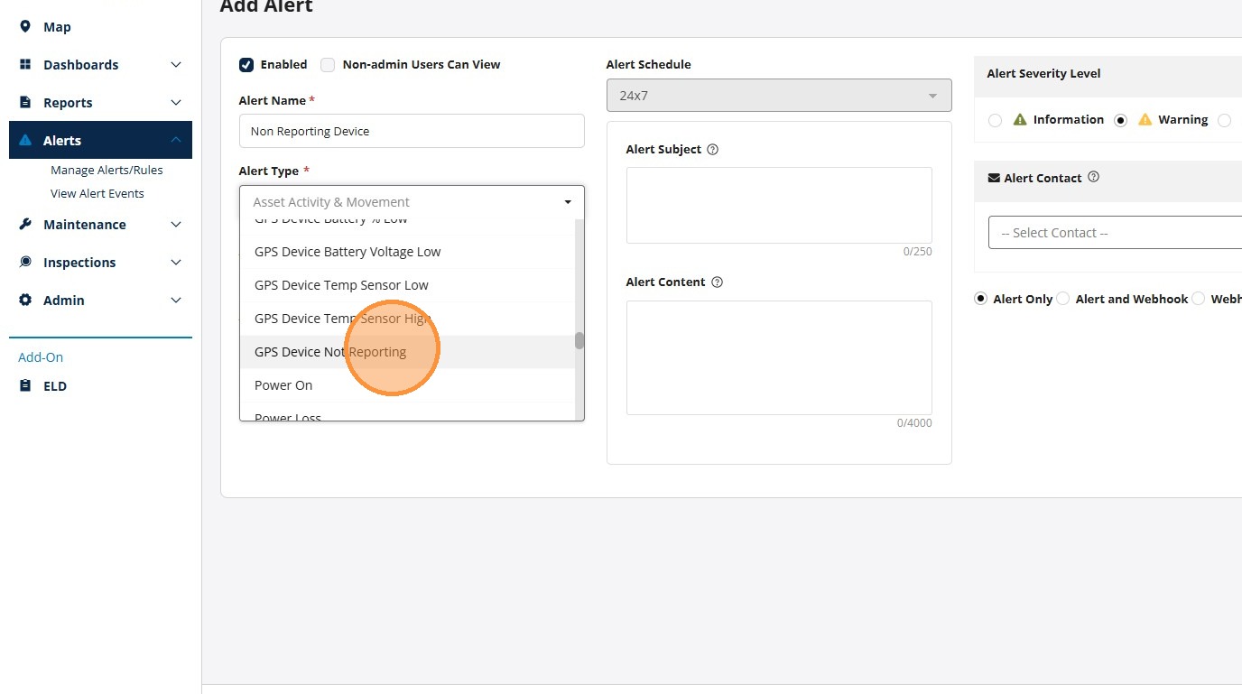Select GPS Device Temp Sensor Low
Viewport: 1242px width, 694px height.
[x=407, y=285]
